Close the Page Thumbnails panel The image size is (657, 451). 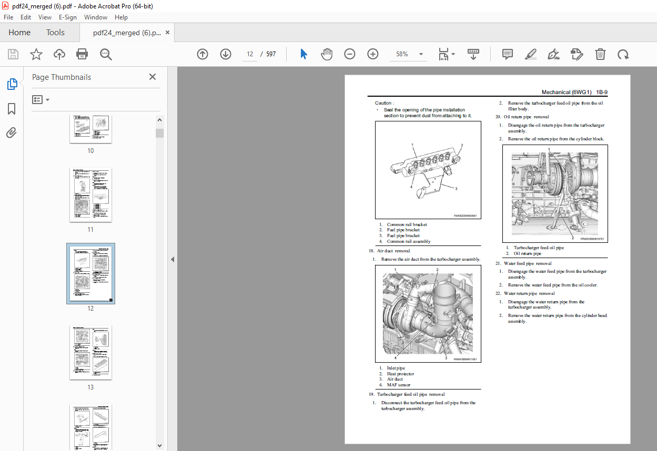click(x=153, y=77)
